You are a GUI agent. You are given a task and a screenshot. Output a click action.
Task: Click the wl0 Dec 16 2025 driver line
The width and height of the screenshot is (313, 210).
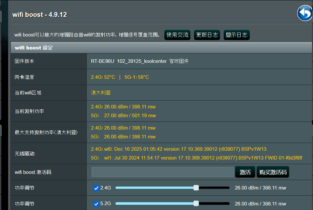179,149
